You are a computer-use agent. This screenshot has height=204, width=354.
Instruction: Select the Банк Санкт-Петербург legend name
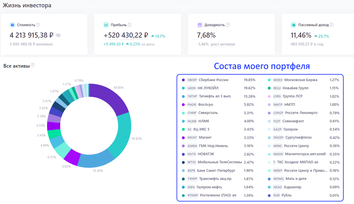tap(216, 171)
